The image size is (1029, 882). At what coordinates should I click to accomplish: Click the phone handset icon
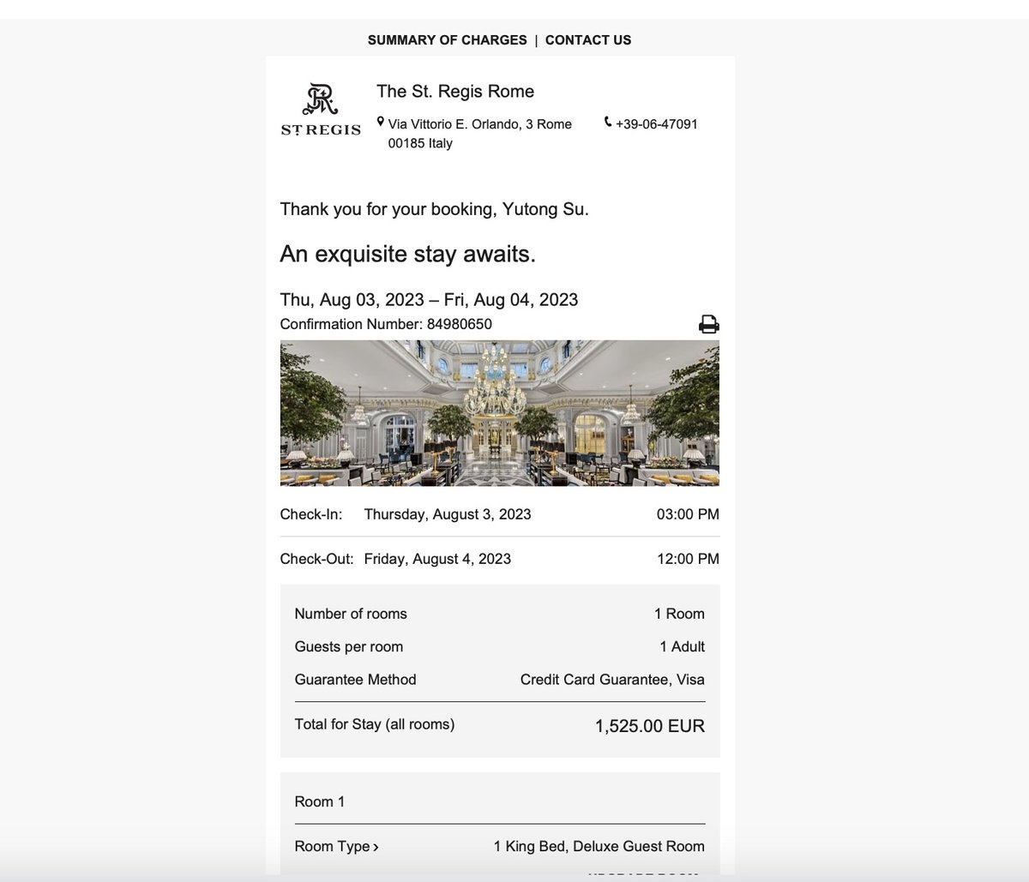tap(609, 123)
